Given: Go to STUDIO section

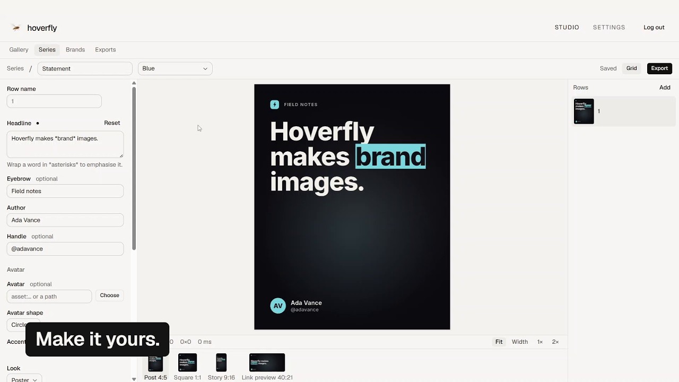Looking at the screenshot, I should 567,28.
